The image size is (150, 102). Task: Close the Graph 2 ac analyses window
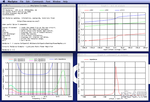4,55
